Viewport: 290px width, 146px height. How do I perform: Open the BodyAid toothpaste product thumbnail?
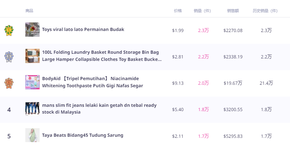pos(32,83)
